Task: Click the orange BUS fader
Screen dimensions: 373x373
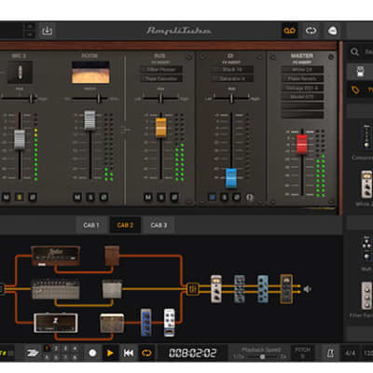Action: 160,128
